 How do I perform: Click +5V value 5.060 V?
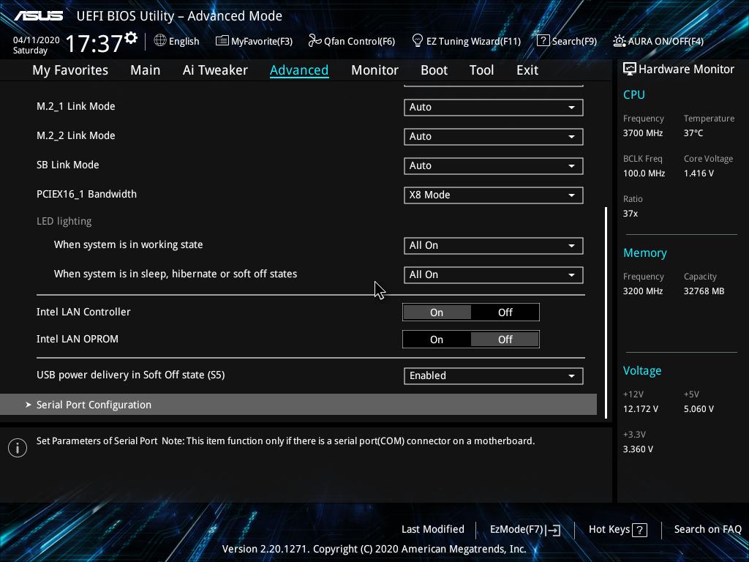699,409
